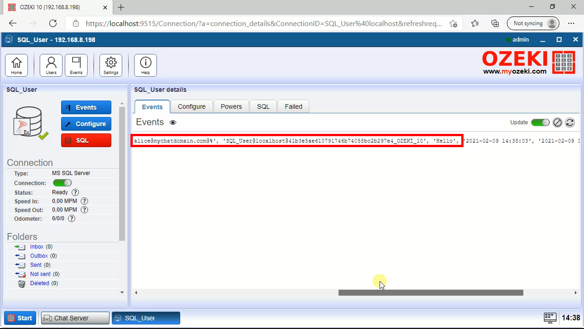Viewport: 584px width, 329px height.
Task: Click the red SQL button
Action: point(86,140)
